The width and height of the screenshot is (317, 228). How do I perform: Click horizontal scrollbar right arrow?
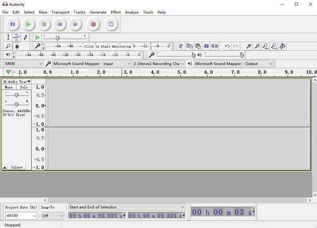point(310,200)
